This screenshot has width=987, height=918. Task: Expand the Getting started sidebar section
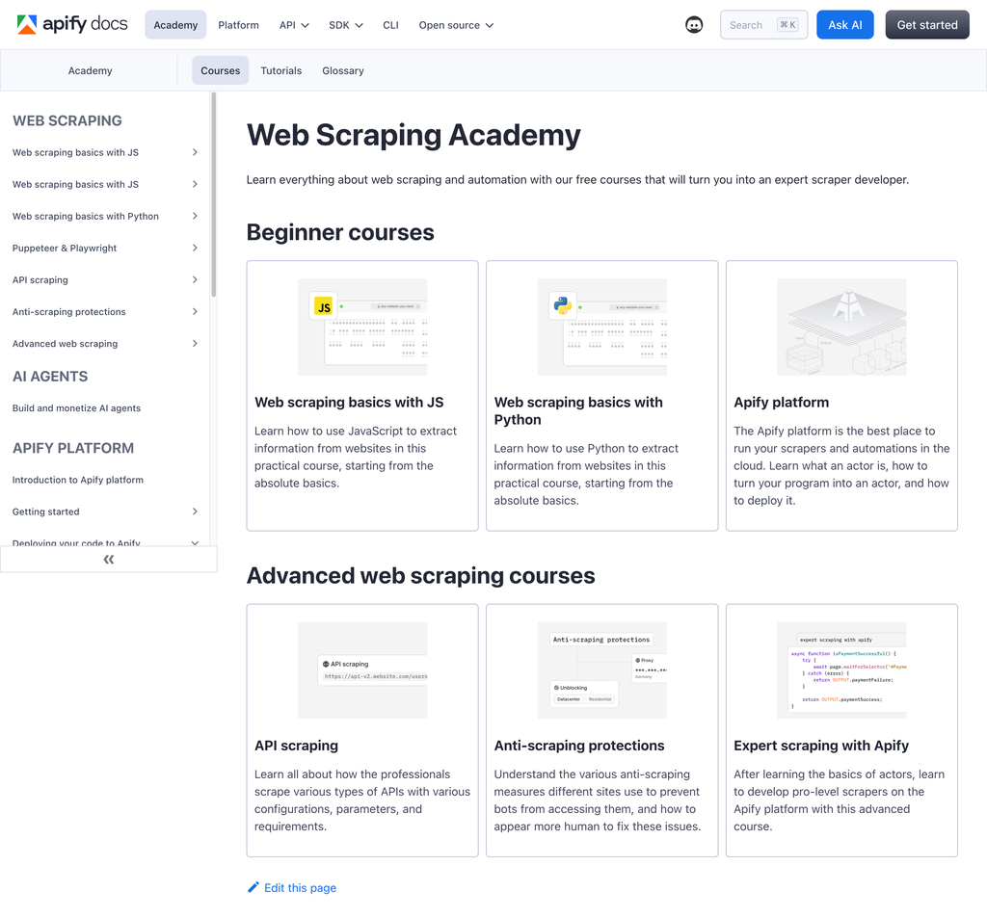click(x=195, y=511)
